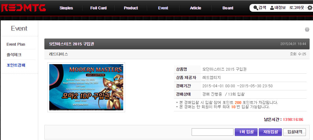Open 입찰내역 bid history

(x=295, y=132)
